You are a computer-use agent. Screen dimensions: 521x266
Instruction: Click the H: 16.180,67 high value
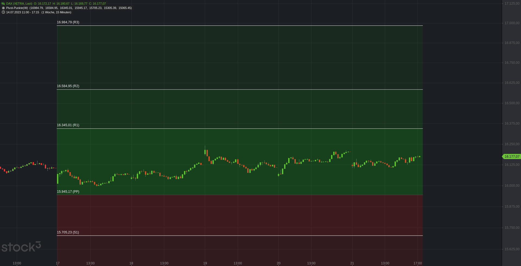pyautogui.click(x=61, y=4)
